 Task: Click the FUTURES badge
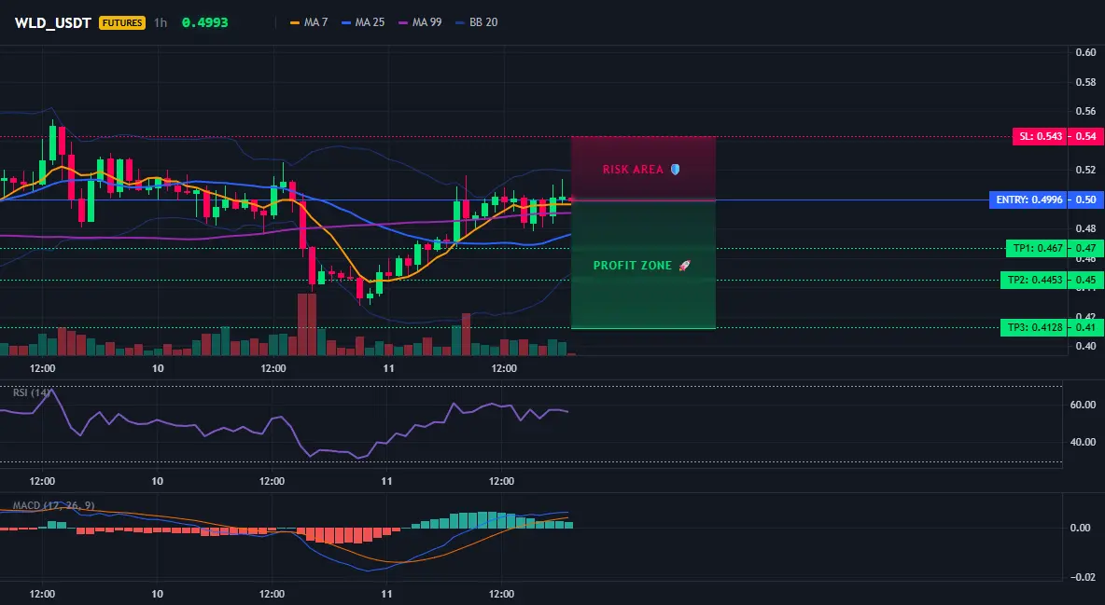pyautogui.click(x=122, y=22)
